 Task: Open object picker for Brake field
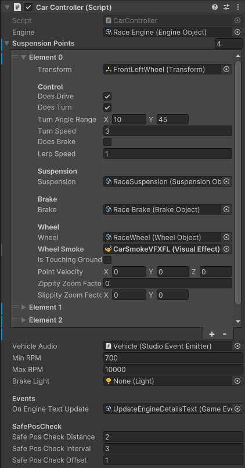[x=226, y=209]
